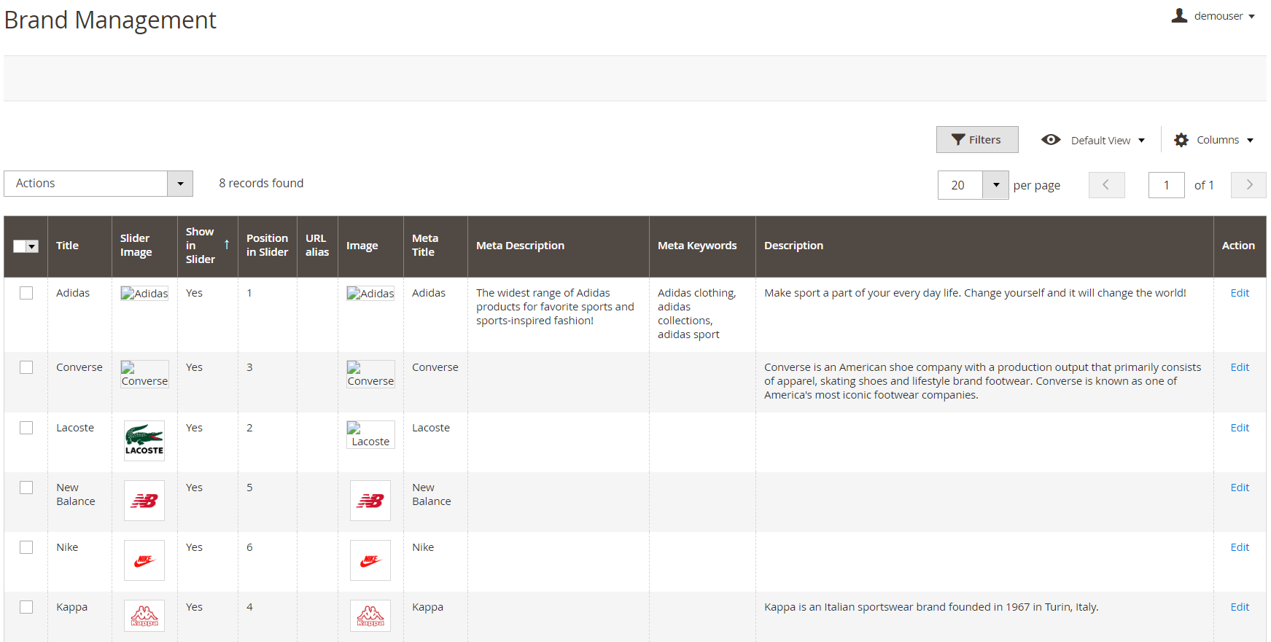The width and height of the screenshot is (1271, 642).
Task: Click broken Converse image column thumbnail
Action: 370,374
